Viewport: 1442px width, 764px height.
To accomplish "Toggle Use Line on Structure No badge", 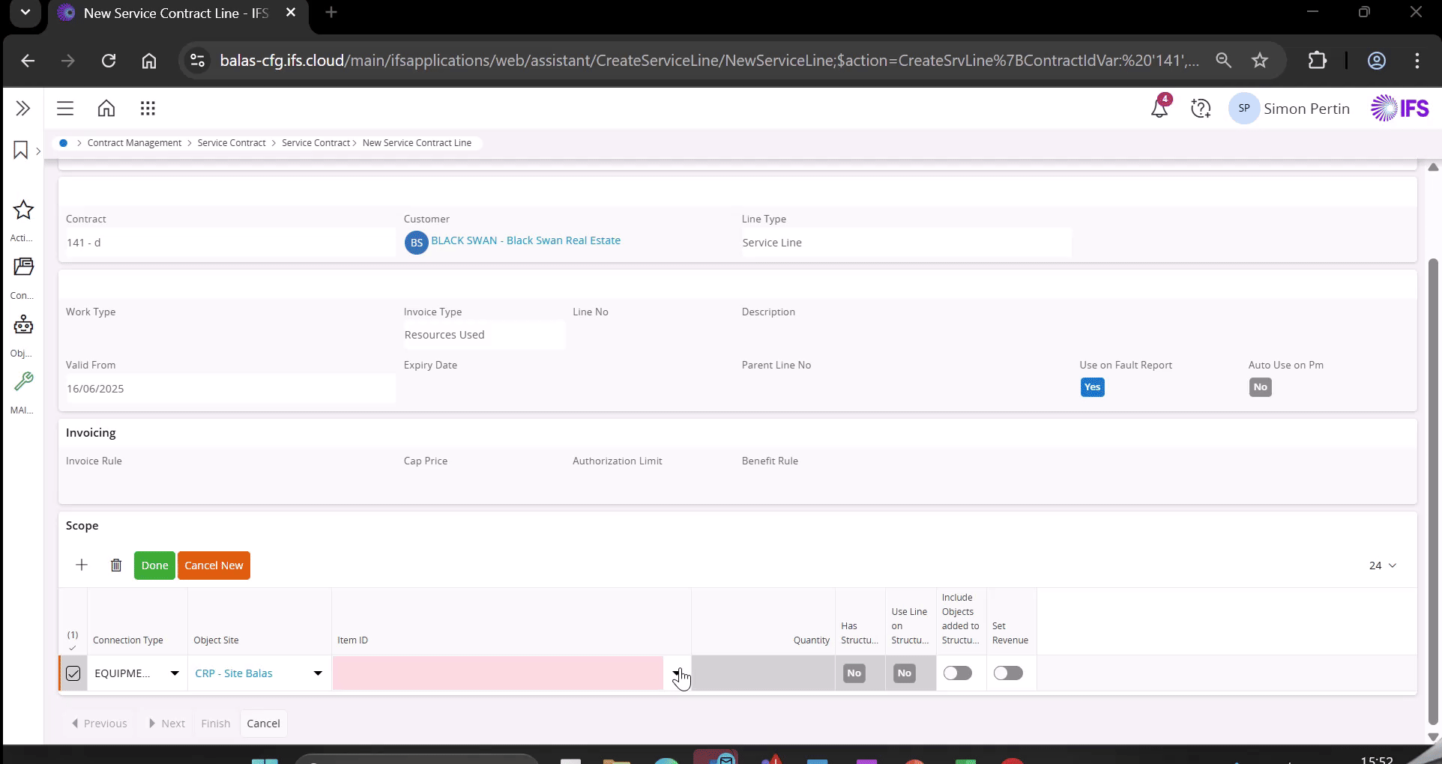I will 905,673.
